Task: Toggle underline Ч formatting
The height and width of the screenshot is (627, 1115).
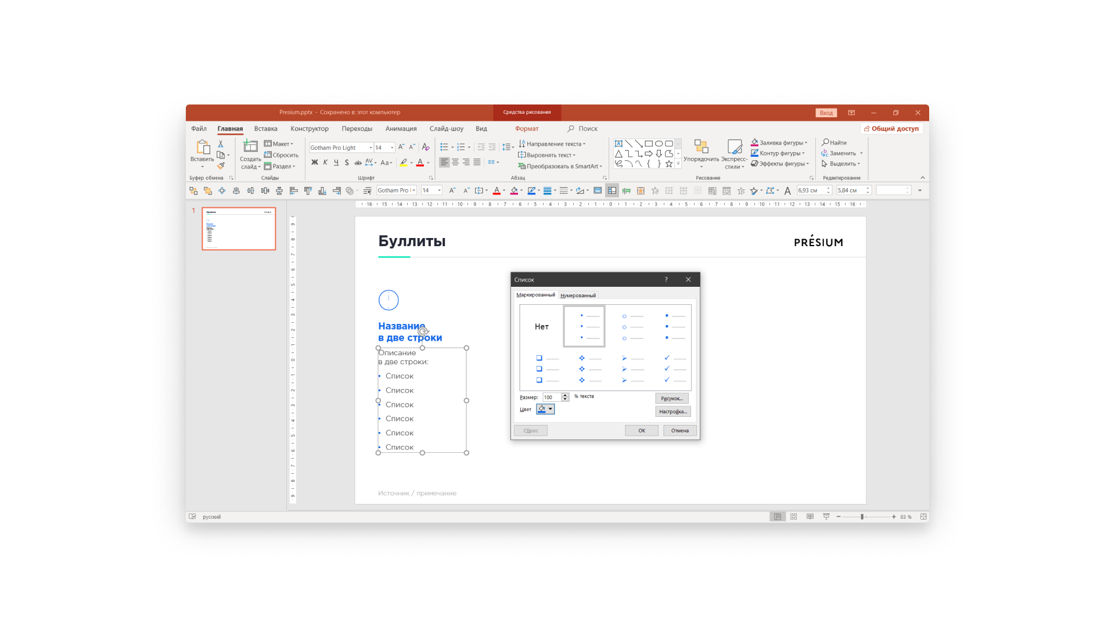Action: pos(336,163)
